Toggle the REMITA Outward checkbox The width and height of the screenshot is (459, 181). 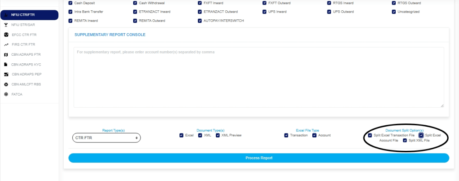tap(135, 21)
